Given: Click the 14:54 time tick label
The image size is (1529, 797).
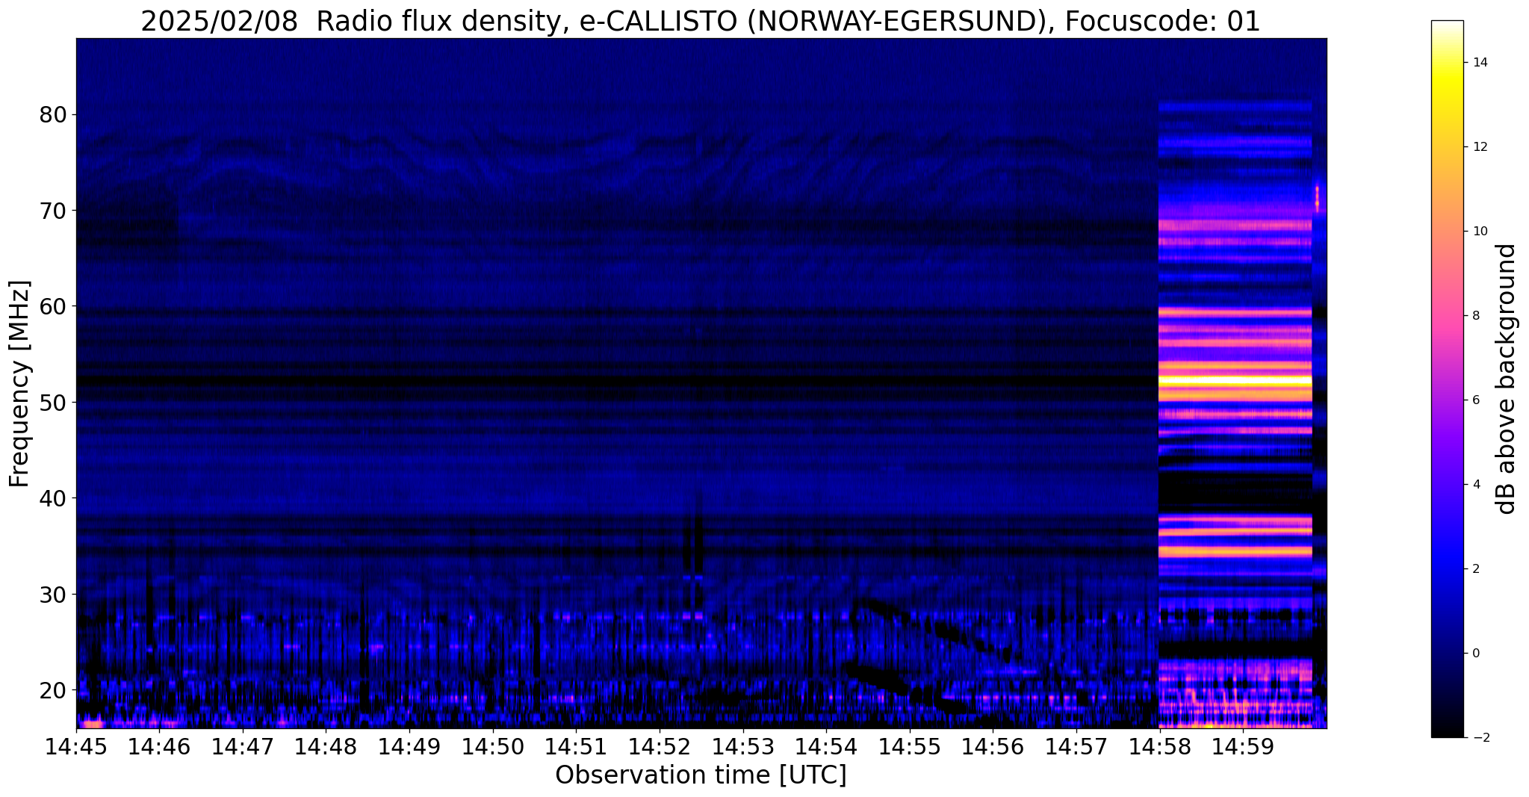Looking at the screenshot, I should tap(826, 745).
